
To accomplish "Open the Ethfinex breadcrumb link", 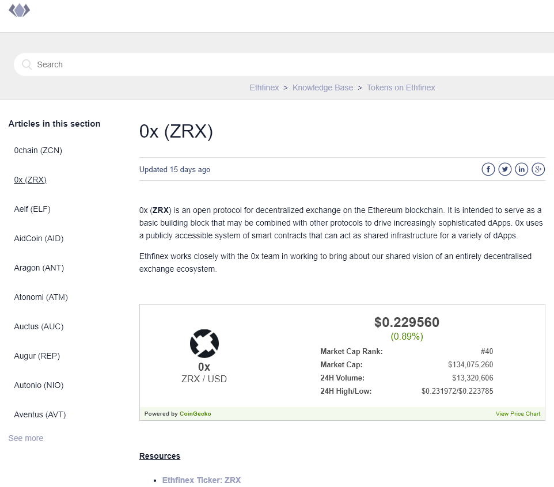I will [x=264, y=87].
